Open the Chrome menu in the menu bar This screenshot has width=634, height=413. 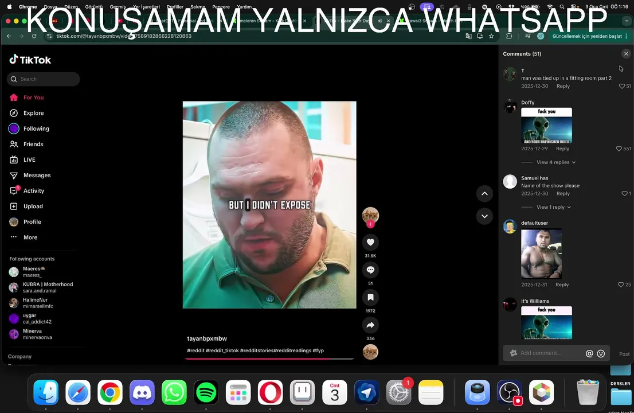(28, 6)
